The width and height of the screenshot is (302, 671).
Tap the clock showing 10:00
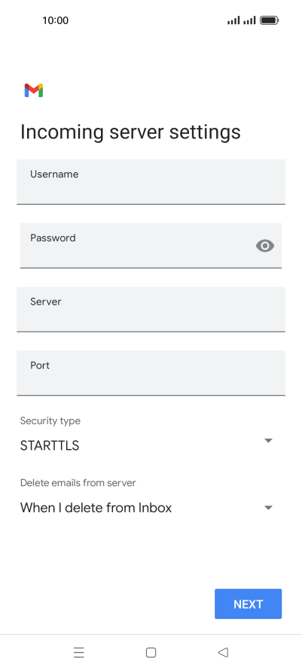point(55,20)
